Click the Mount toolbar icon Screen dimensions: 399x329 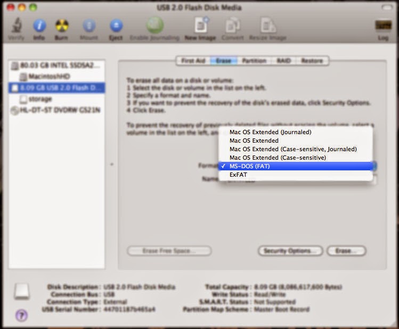pos(89,26)
